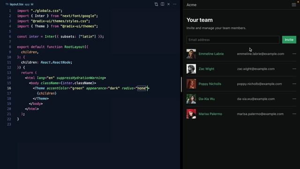Click RootLayout function name on line 8

(74, 47)
